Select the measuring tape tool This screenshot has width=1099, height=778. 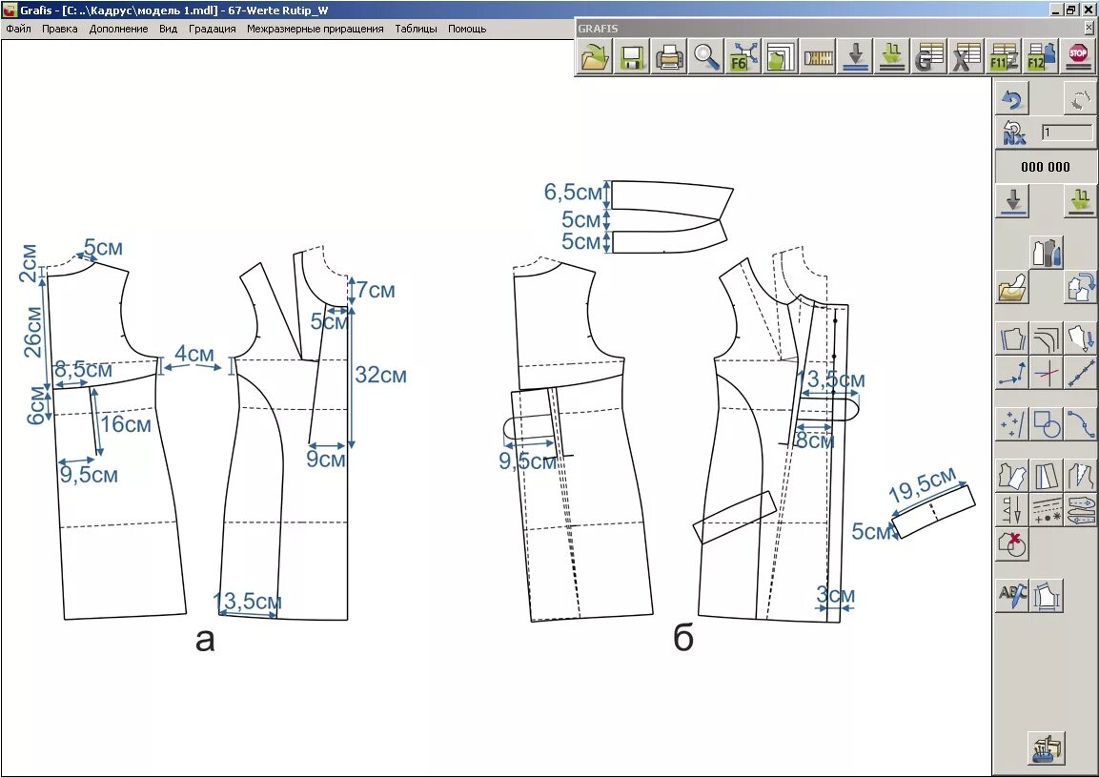[818, 56]
